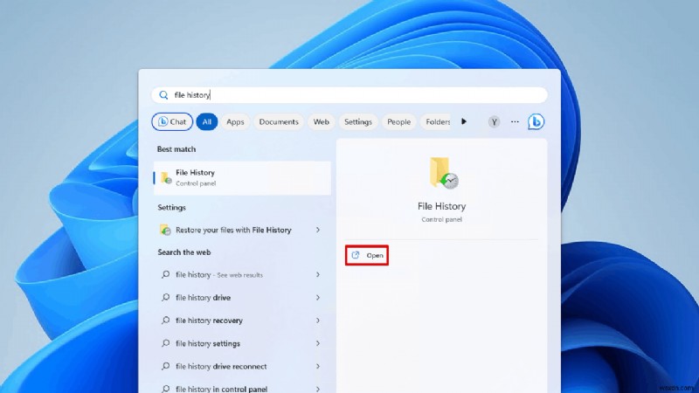Click the search text field containing file history
The height and width of the screenshot is (393, 699).
(349, 95)
